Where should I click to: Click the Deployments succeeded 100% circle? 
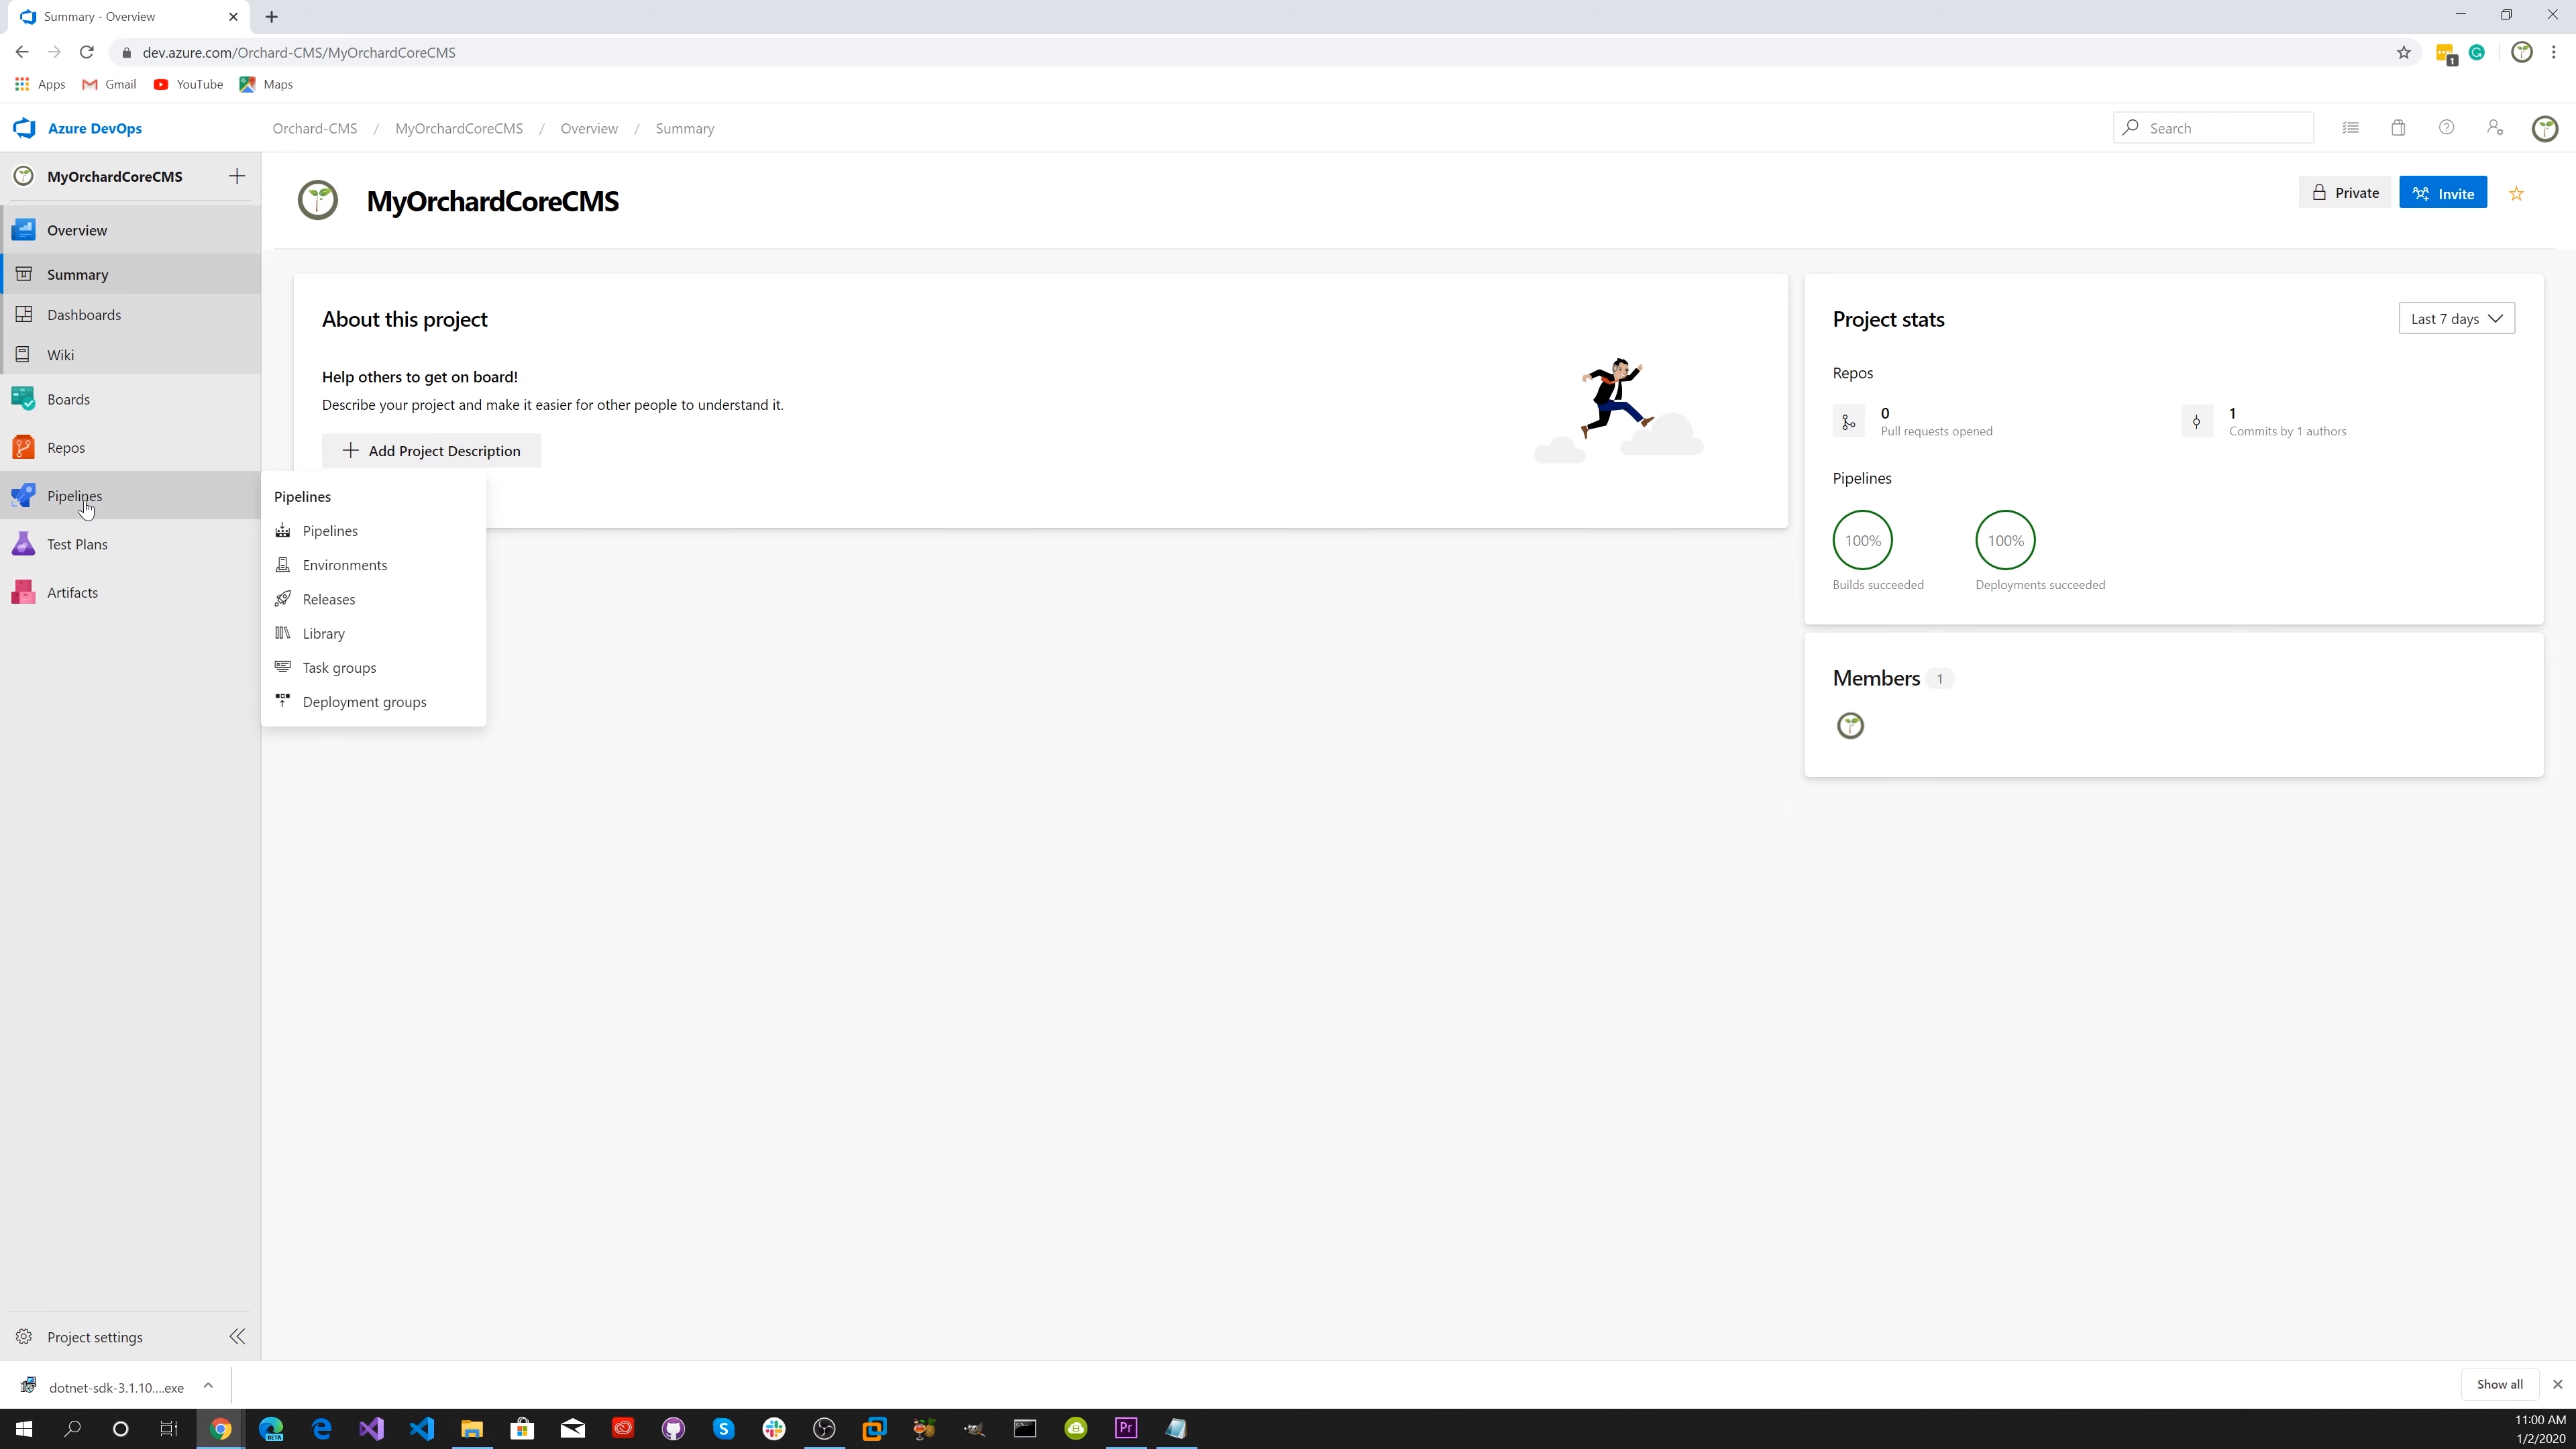click(2006, 540)
